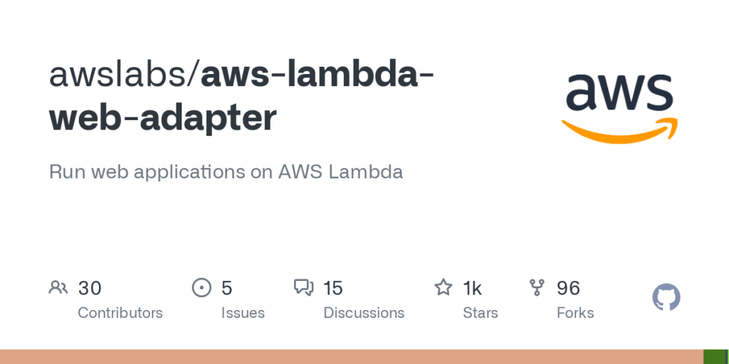Click the Stars label
Screen dimensions: 729x364
481,313
